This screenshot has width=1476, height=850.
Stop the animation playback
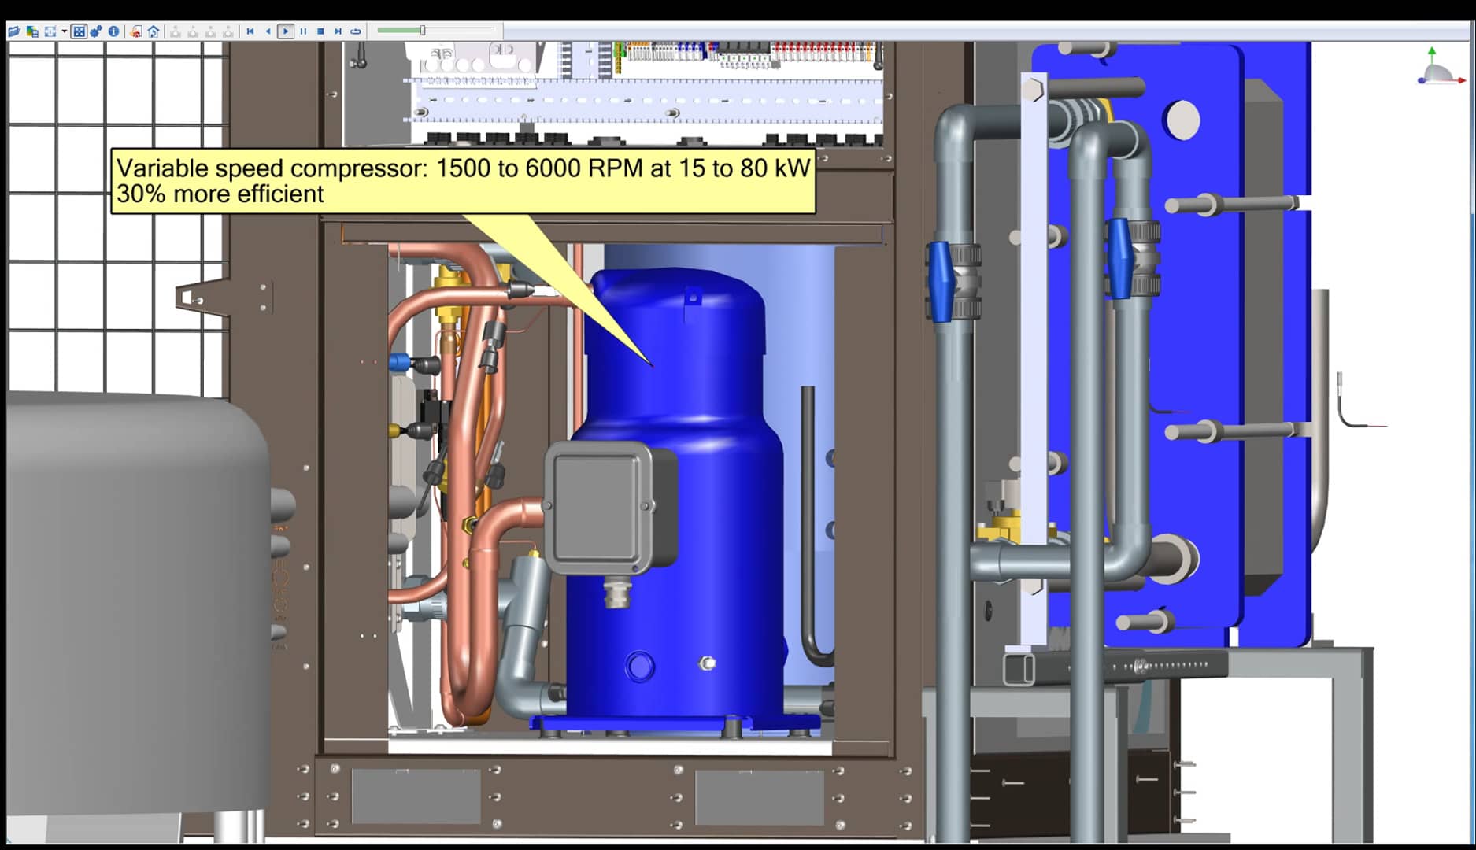coord(320,31)
